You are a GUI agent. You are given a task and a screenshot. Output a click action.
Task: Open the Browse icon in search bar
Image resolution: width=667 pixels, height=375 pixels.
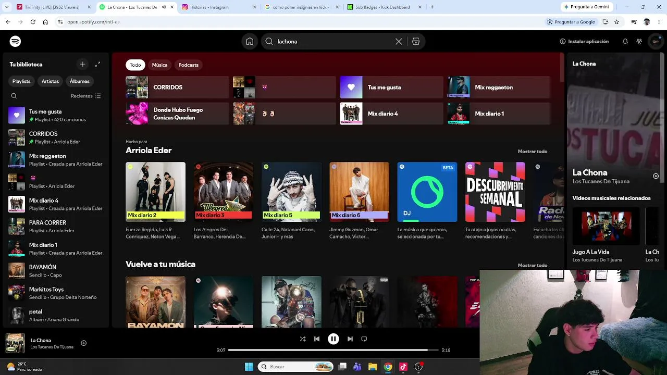click(x=416, y=42)
